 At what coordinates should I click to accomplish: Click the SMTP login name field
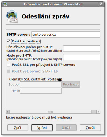[82, 48]
